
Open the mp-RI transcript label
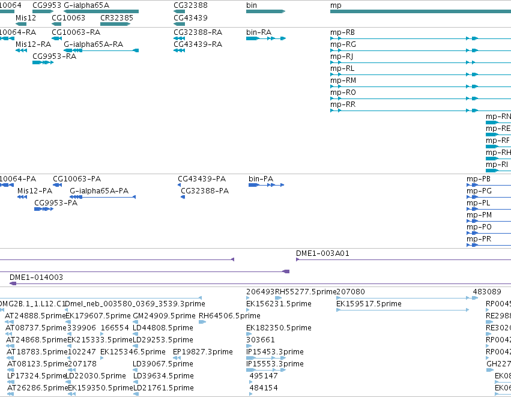497,165
